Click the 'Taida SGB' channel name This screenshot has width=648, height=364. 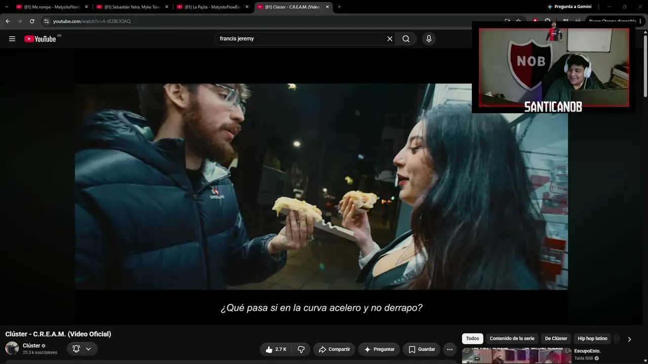click(583, 358)
